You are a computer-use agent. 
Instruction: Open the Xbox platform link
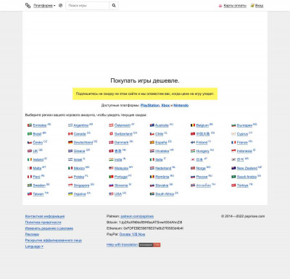165,105
